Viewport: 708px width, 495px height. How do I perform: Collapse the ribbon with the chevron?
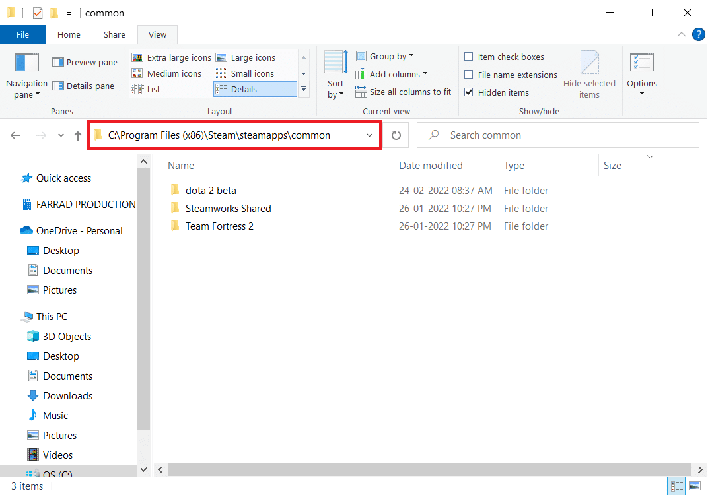coord(682,34)
